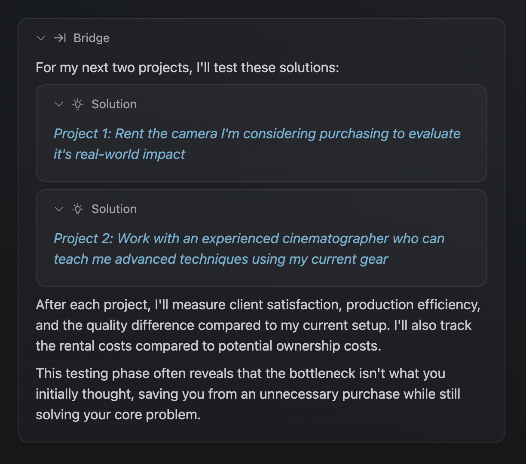The height and width of the screenshot is (464, 526).
Task: Collapse the second Solution callout chevron
Action: click(x=59, y=209)
